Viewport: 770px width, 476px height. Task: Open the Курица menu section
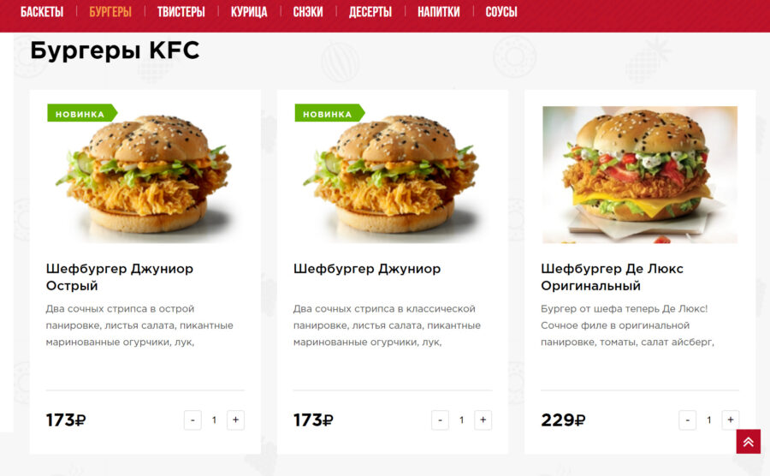tap(249, 12)
